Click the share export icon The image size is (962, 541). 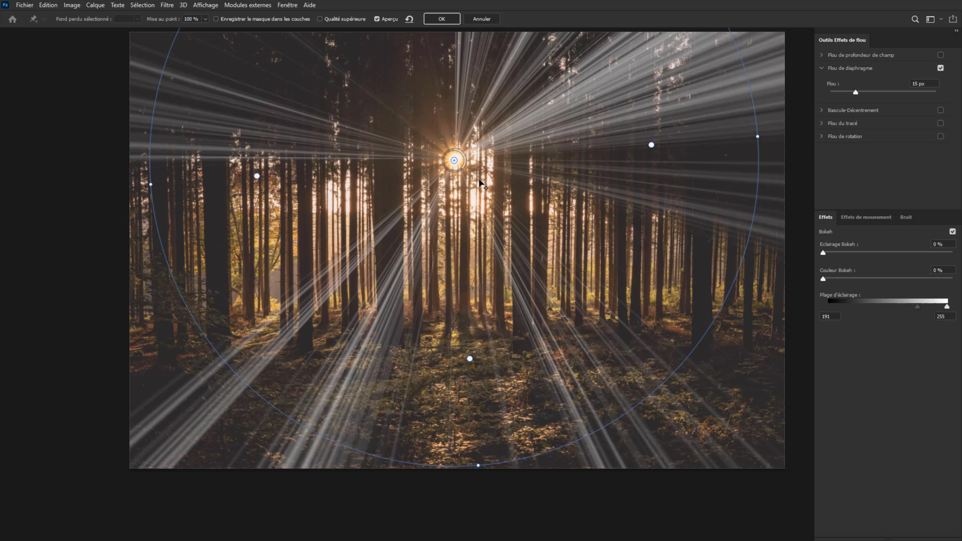[x=953, y=19]
